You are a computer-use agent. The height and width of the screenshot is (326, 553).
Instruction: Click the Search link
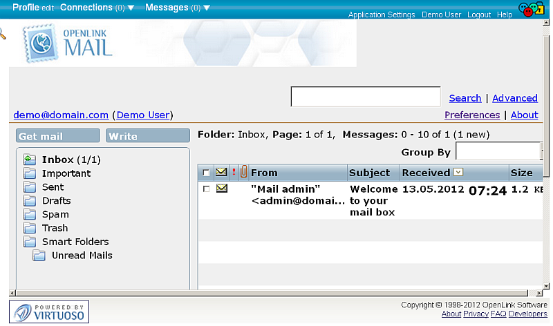465,98
